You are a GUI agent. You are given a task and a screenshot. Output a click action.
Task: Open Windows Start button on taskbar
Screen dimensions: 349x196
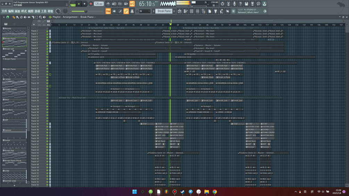tap(135, 191)
